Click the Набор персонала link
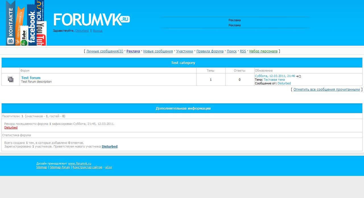The width and height of the screenshot is (364, 198). pos(263,51)
